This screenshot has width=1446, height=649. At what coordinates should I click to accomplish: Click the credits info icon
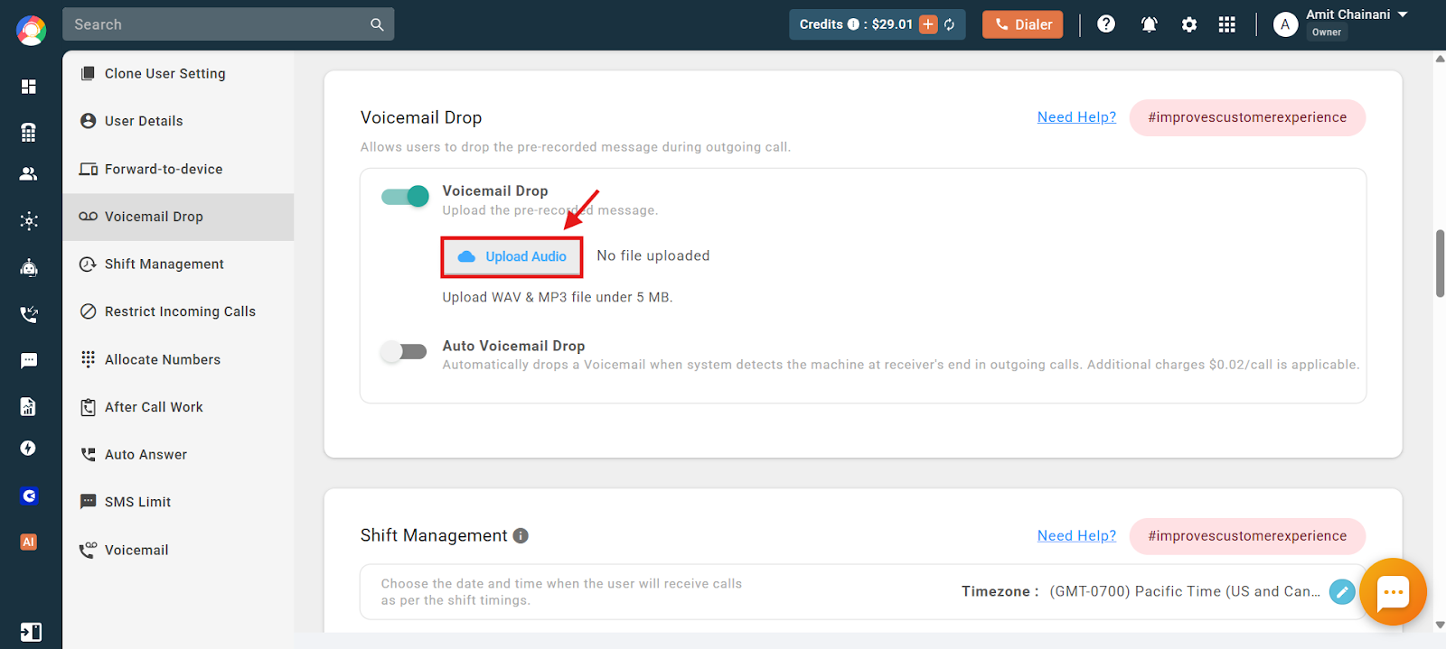click(853, 24)
